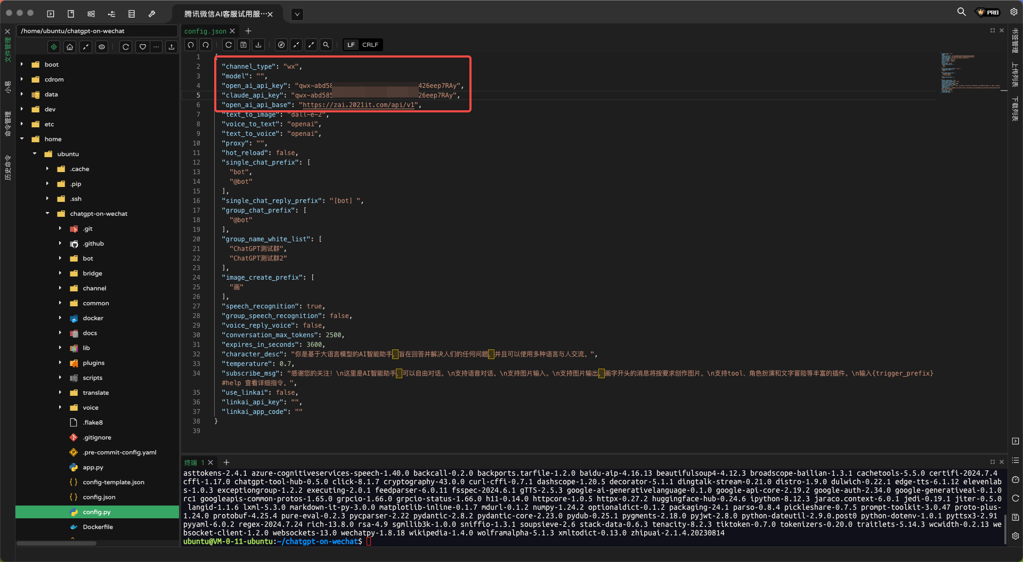Click the green locate-target icon in file panel
Viewport: 1023px width, 562px height.
coord(54,47)
